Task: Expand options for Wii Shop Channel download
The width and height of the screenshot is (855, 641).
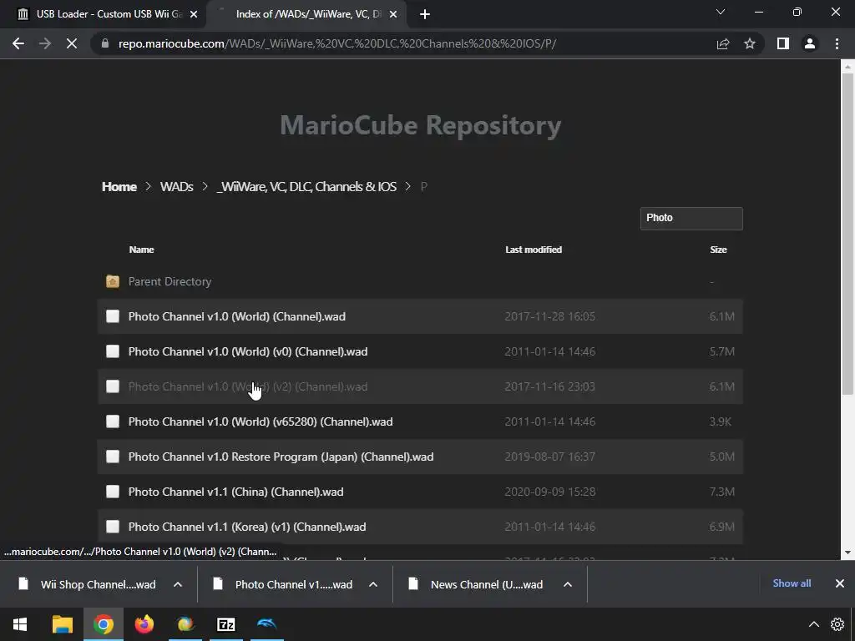Action: coord(178,584)
